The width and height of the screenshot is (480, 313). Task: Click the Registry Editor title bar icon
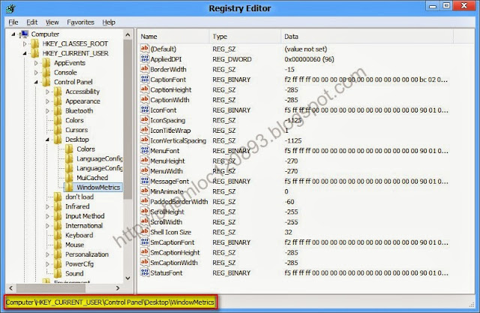coord(10,8)
